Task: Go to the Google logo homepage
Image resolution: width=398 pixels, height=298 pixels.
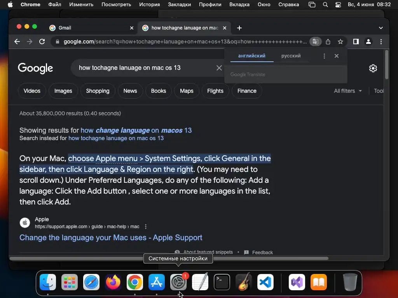Action: click(x=35, y=68)
